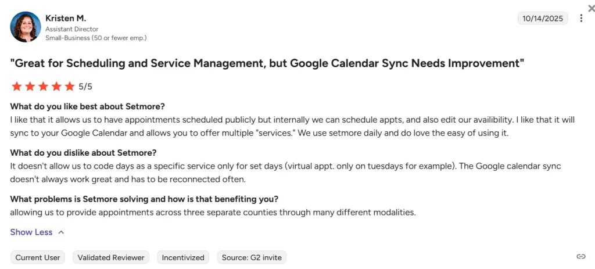Close the review panel with the X

coord(592,8)
